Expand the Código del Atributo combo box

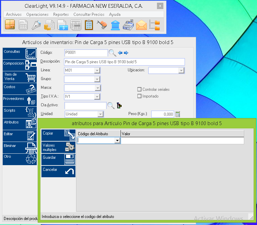pos(117,141)
